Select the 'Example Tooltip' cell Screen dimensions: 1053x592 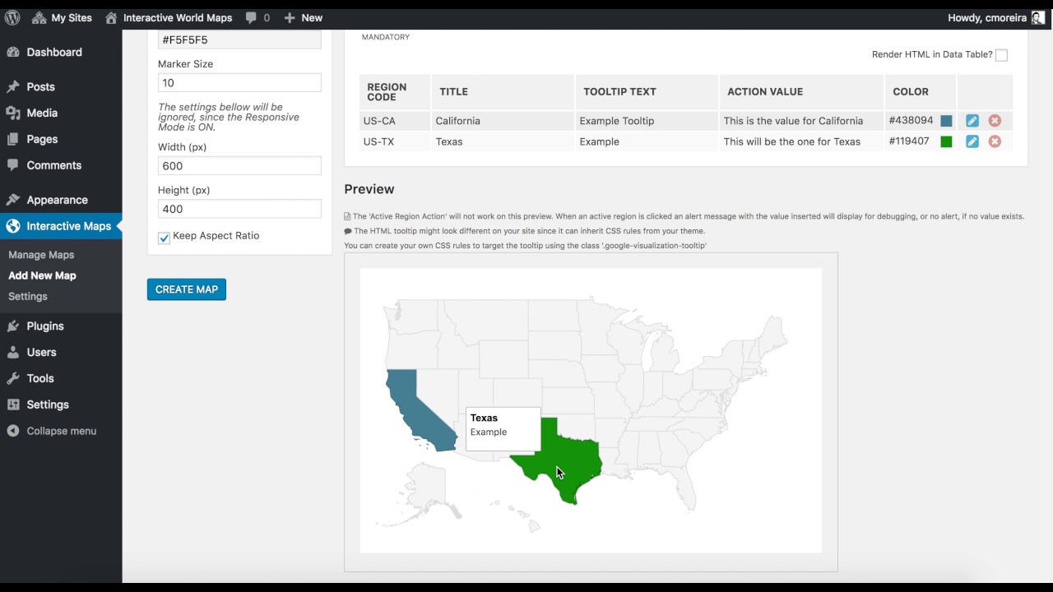point(647,121)
